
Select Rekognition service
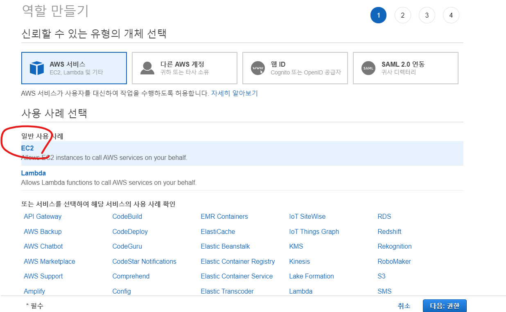pos(395,247)
